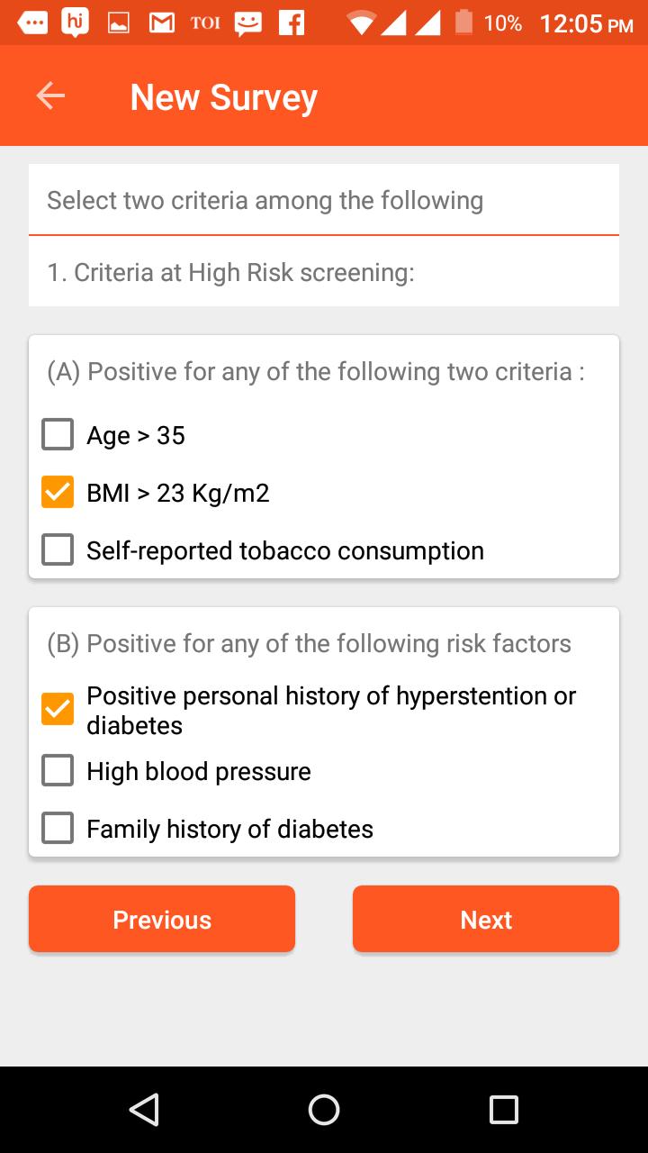
Task: Open recent apps square button
Action: click(504, 1110)
